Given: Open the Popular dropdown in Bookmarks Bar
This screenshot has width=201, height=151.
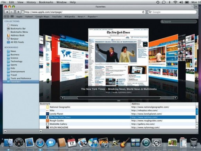Looking at the screenshot, I should pyautogui.click(x=93, y=17).
